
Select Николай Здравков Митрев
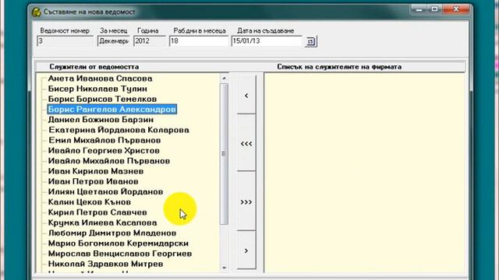point(105,264)
